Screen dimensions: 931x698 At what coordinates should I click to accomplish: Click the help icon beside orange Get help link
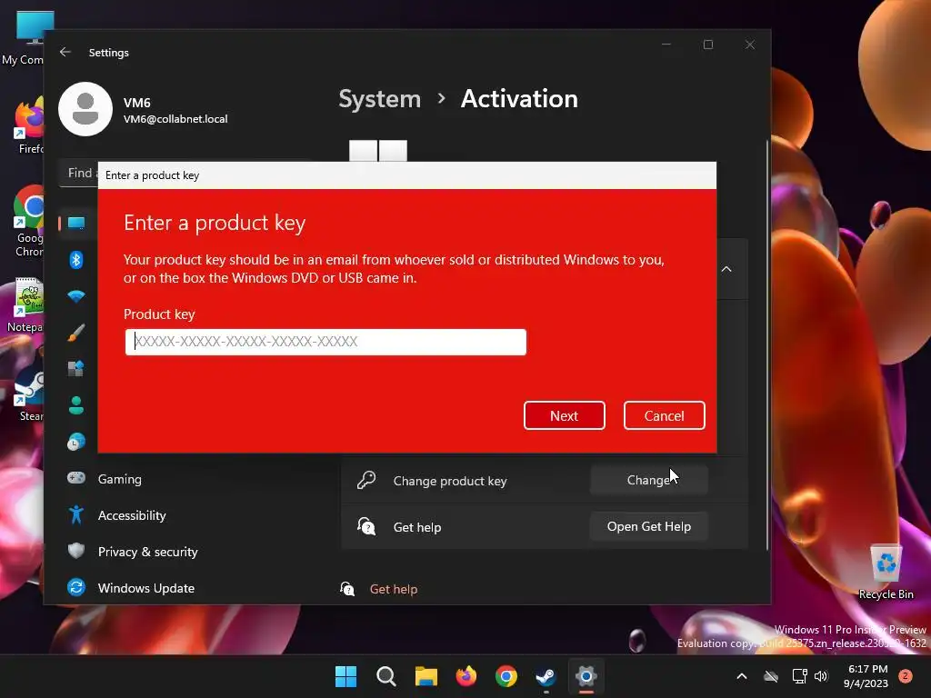(x=347, y=589)
